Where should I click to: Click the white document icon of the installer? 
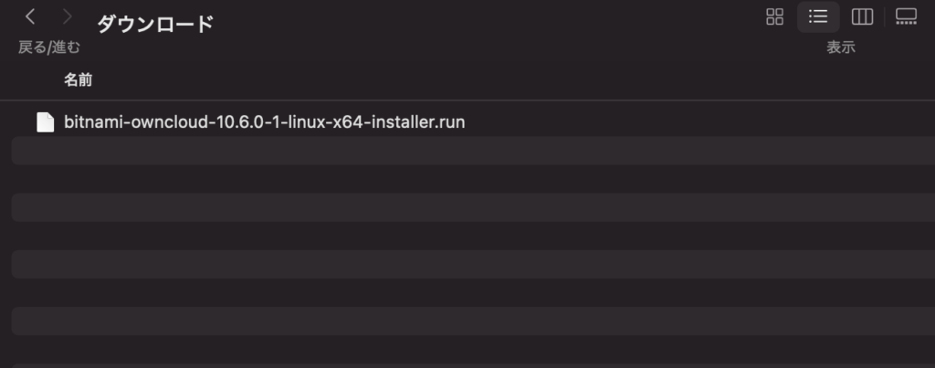click(46, 122)
